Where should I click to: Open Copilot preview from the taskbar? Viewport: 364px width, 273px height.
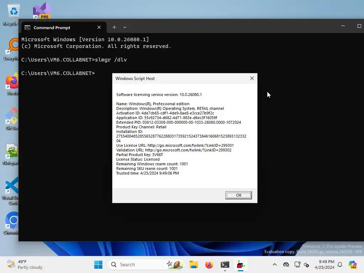[353, 264]
